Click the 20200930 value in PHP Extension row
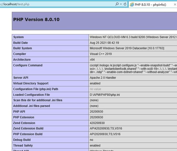Image resolution: width=177 pixels, height=151 pixels. coord(96,117)
